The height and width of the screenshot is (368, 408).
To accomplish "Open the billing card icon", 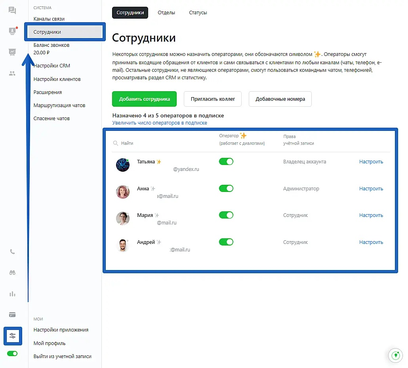I will click(x=12, y=315).
